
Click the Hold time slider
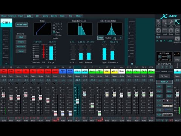point(81,52)
